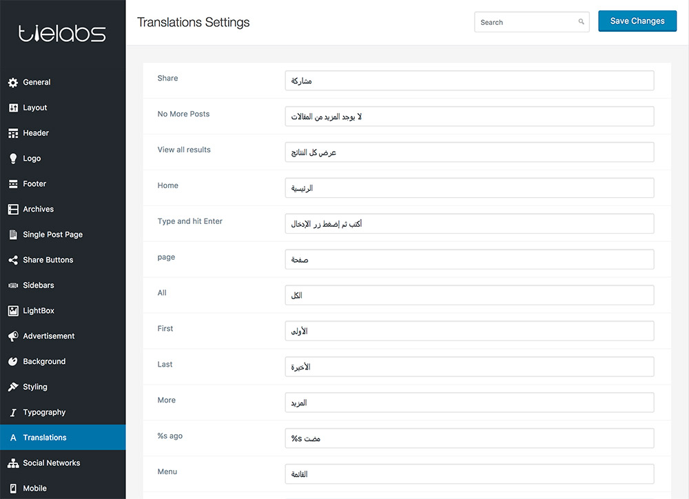The width and height of the screenshot is (689, 499).
Task: Edit the No More Posts translation field
Action: pyautogui.click(x=469, y=116)
